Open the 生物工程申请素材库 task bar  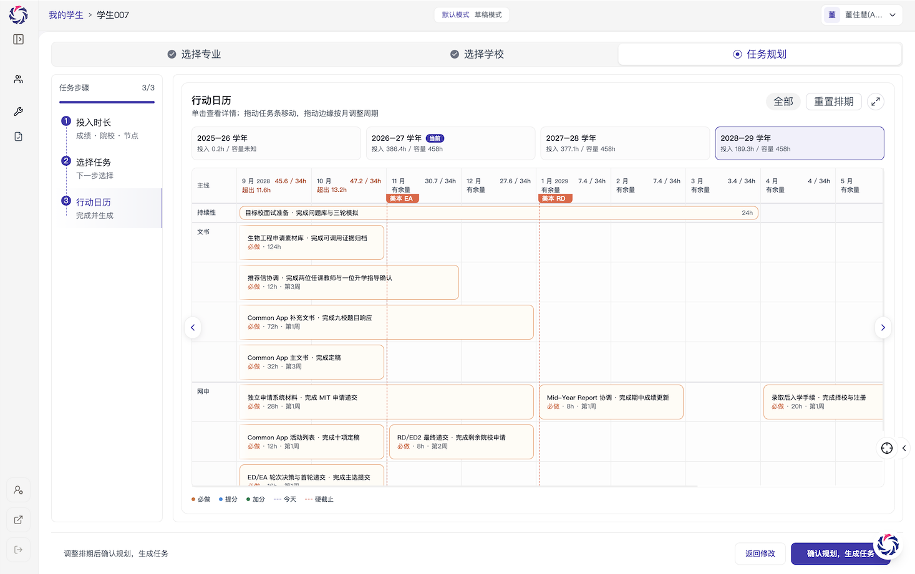pyautogui.click(x=312, y=242)
